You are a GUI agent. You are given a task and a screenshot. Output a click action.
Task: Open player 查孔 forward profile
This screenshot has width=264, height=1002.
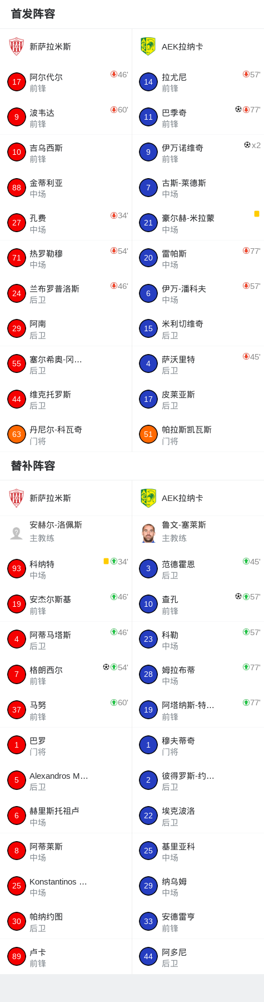198,604
